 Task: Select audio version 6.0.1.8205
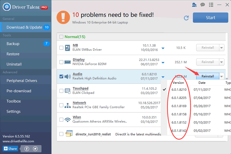(179, 98)
